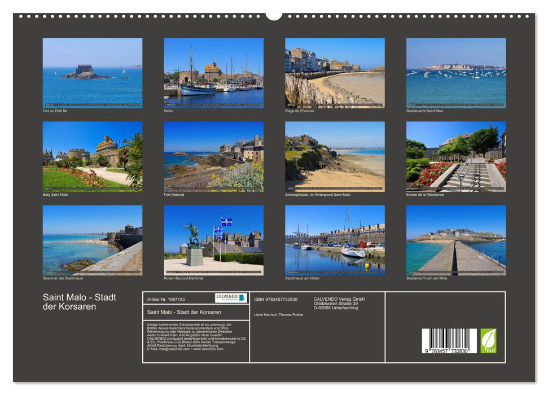Click the www.calvendo.com website link
548x395 pixels.
pos(208,348)
